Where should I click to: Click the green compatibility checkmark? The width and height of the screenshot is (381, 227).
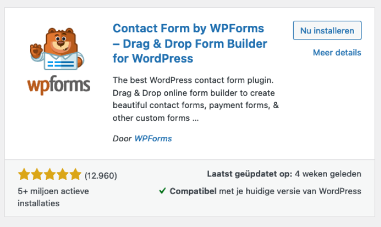coord(162,191)
